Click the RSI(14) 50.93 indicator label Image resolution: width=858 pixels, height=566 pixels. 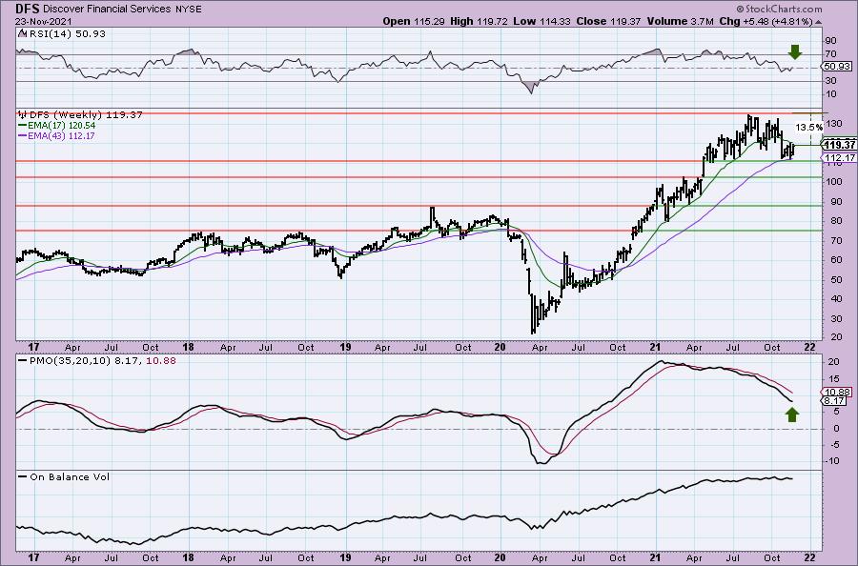[x=68, y=33]
